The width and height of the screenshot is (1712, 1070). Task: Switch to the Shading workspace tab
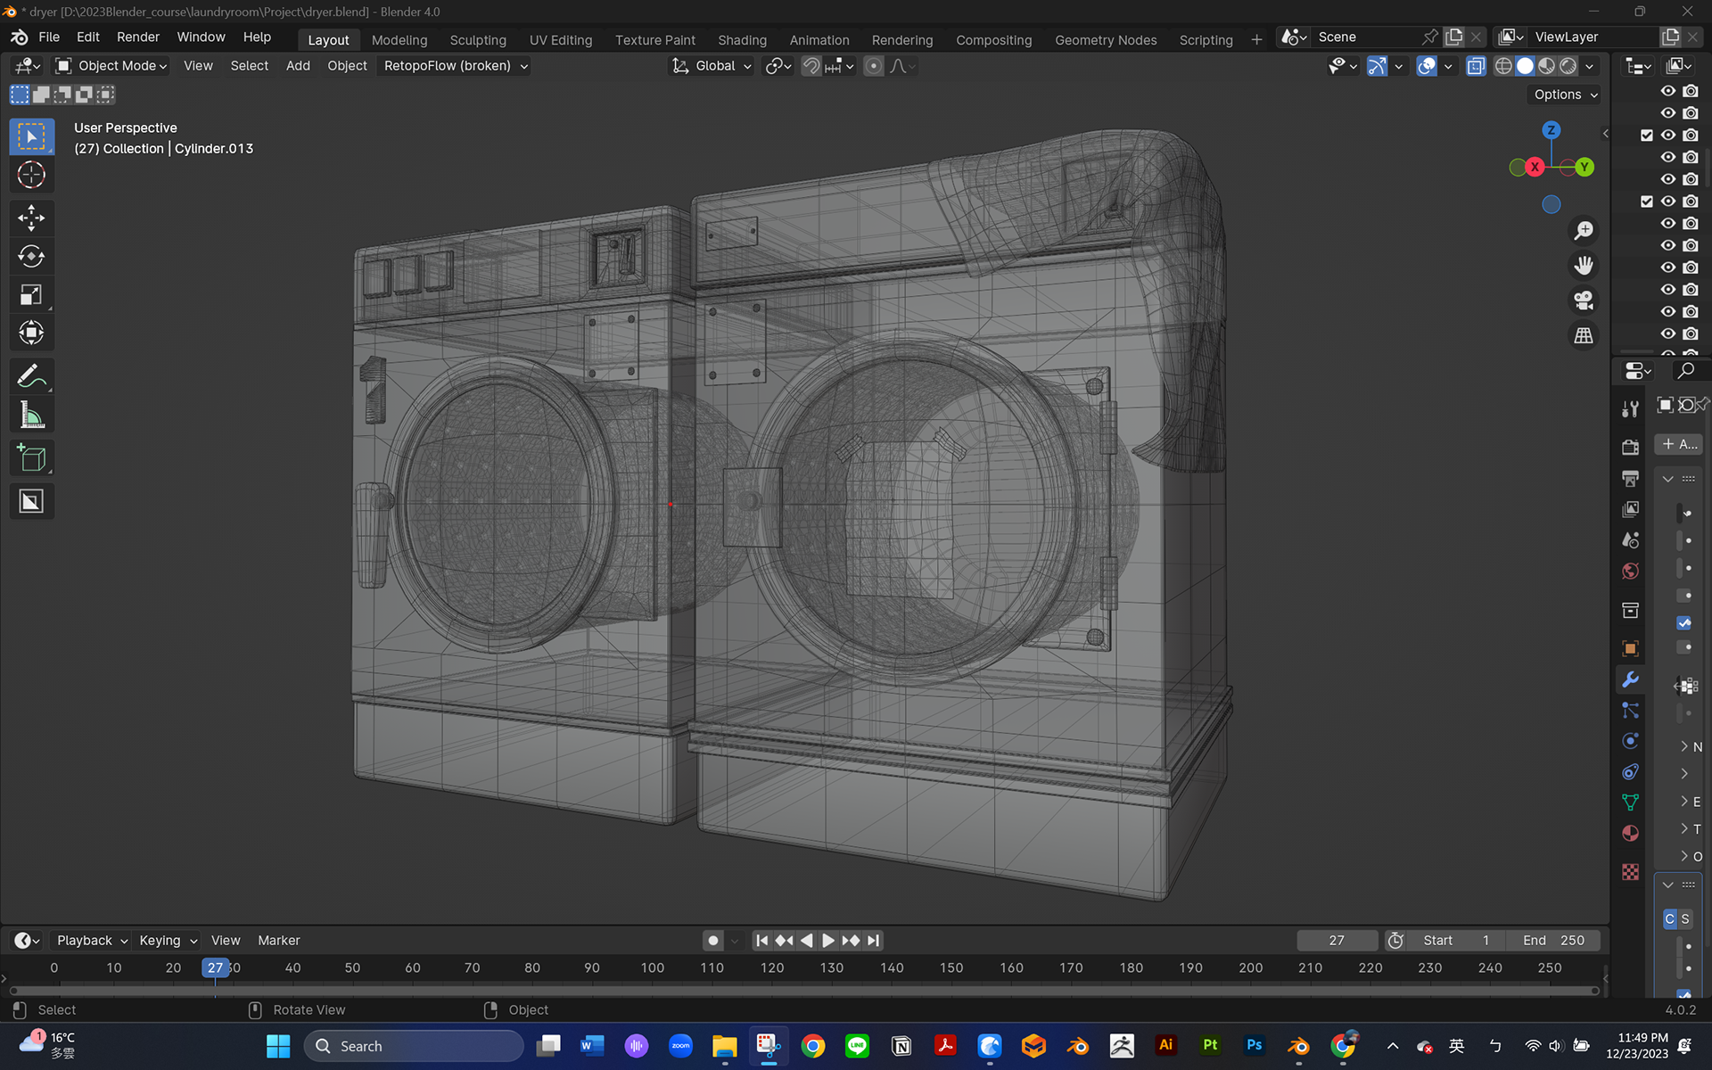pos(742,40)
